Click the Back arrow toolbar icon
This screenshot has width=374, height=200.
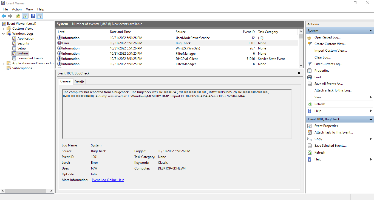(x=4, y=16)
